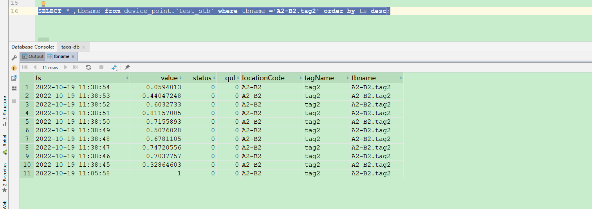Image resolution: width=592 pixels, height=209 pixels.
Task: Click the 11 rows page size label
Action: click(50, 68)
